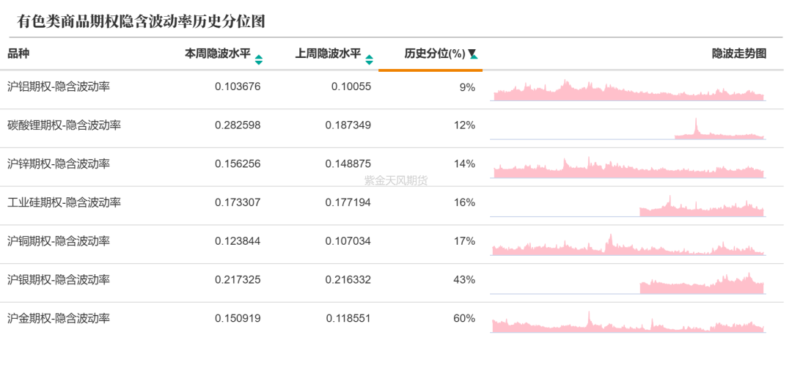Viewport: 792px width, 368px height.
Task: Click the 60% percentile cell for 沪金期权
Action: pos(464,318)
